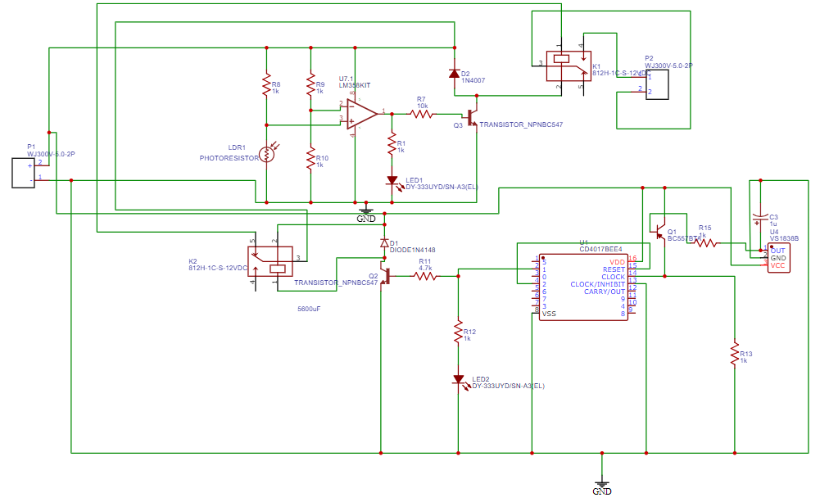Select the LM358 op-amp triangle symbol
Image resolution: width=820 pixels, height=502 pixels.
point(362,114)
